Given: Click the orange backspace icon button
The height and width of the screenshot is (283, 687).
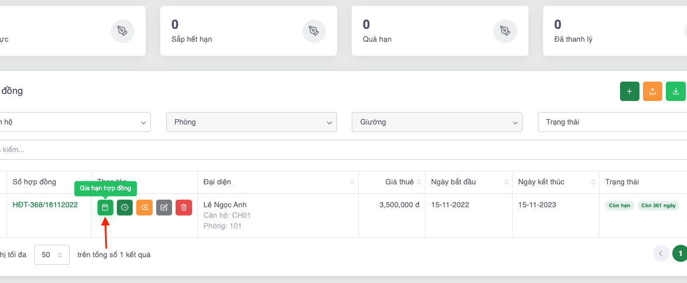Looking at the screenshot, I should tap(144, 207).
